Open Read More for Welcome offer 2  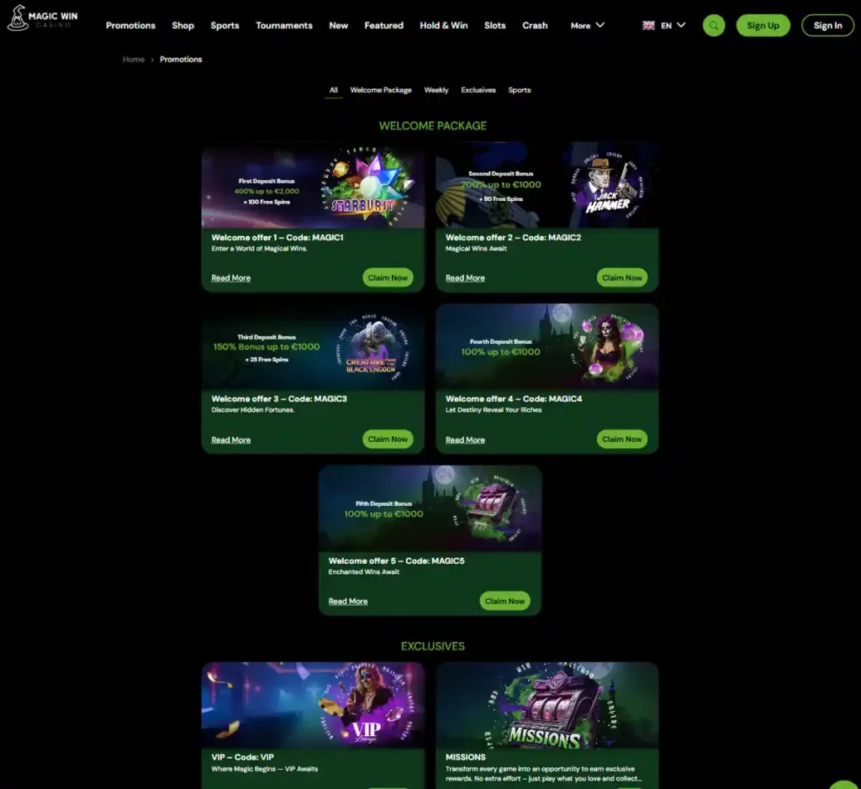coord(465,277)
